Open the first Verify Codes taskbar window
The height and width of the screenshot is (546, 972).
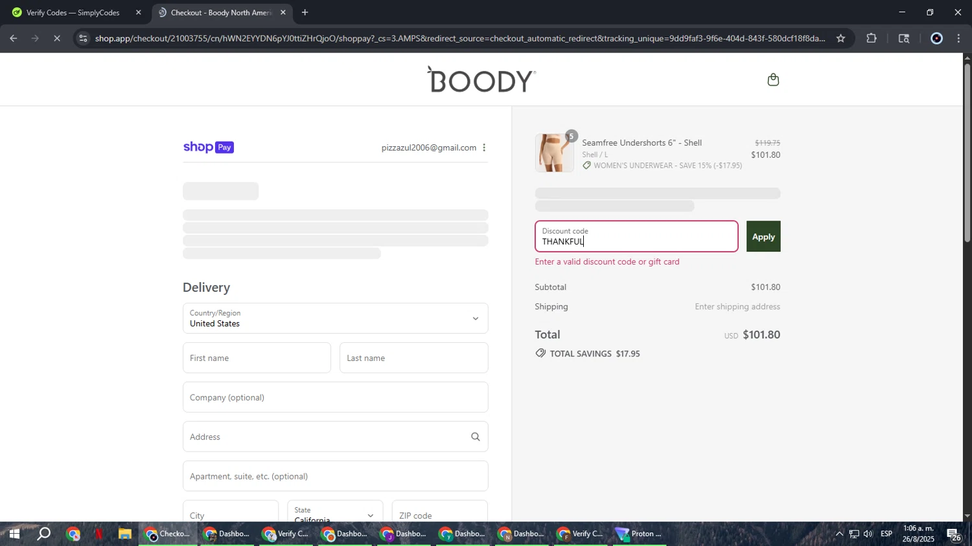[x=286, y=534]
